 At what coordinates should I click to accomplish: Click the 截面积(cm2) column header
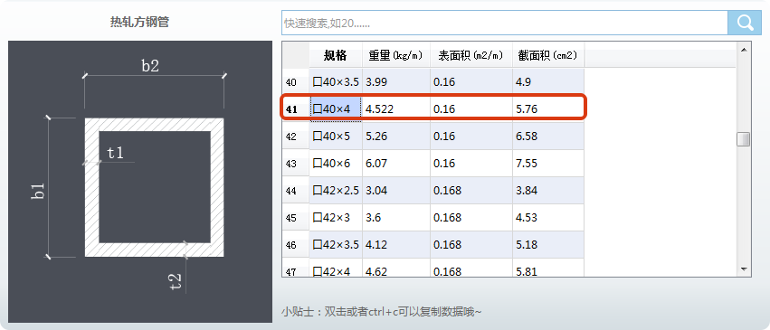pos(548,55)
